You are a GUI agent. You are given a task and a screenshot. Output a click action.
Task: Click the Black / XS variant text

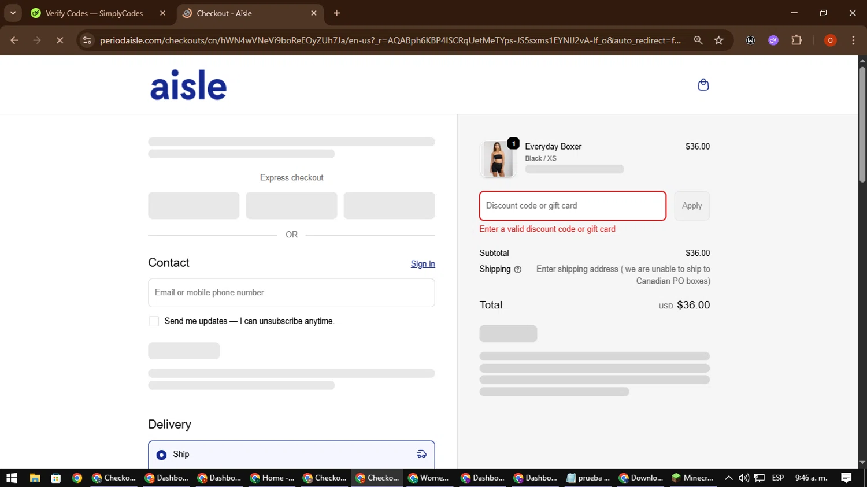click(540, 158)
